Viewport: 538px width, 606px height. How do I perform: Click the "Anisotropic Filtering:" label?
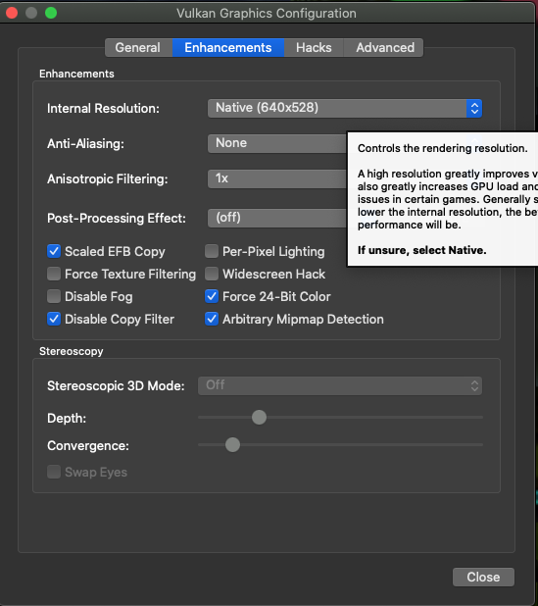[108, 178]
